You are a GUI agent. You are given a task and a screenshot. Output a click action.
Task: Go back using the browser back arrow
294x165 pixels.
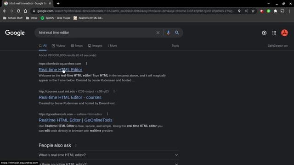coord(5,11)
